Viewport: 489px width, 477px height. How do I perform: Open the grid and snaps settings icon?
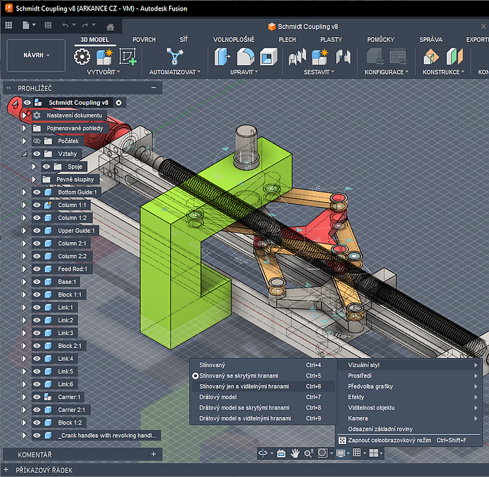357,453
